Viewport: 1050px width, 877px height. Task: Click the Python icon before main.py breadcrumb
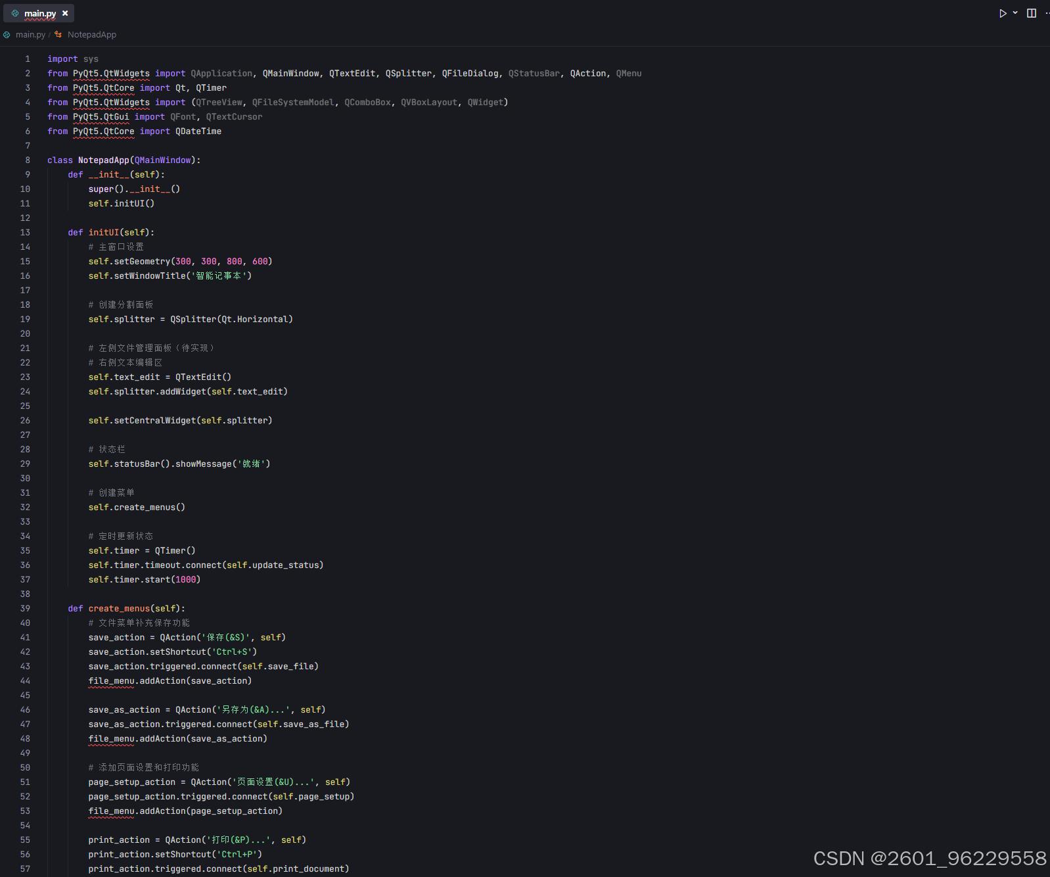[7, 35]
